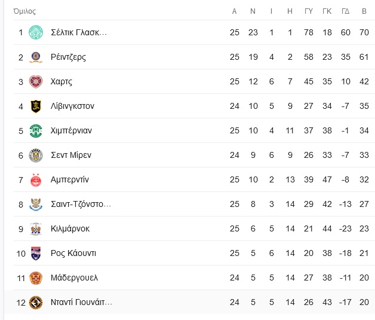Click the Όμιλος column header
The height and width of the screenshot is (320, 375).
click(x=24, y=11)
